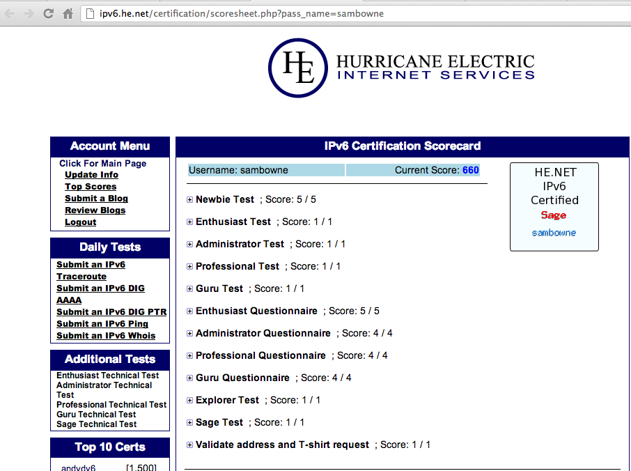This screenshot has height=471, width=631.
Task: Click the browser forward arrow
Action: (29, 14)
